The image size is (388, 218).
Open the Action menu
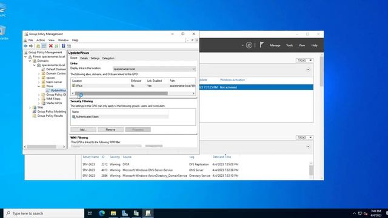41,40
